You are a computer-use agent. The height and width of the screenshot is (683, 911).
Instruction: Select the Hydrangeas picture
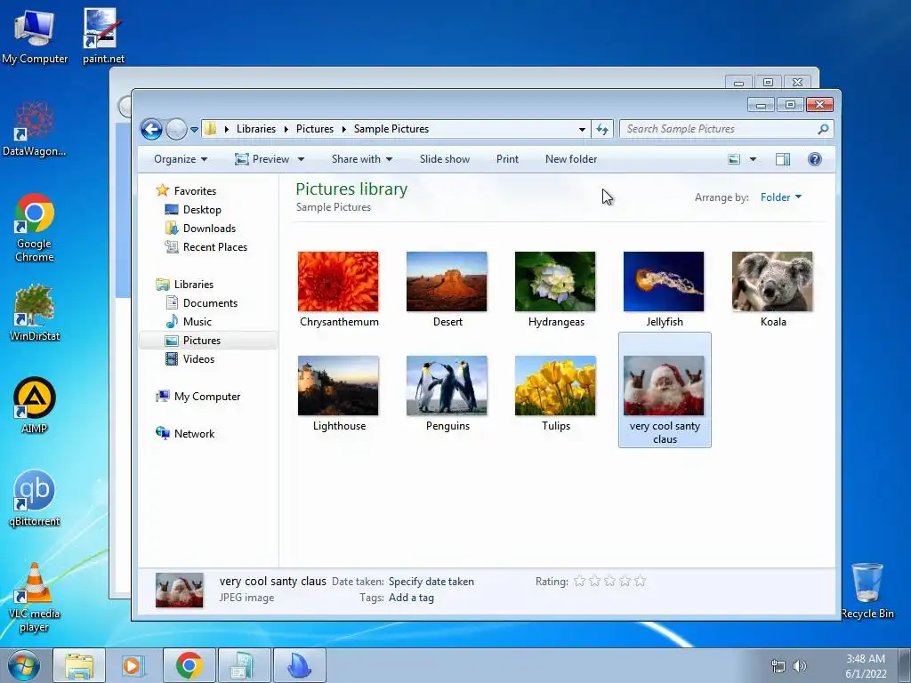coord(555,289)
